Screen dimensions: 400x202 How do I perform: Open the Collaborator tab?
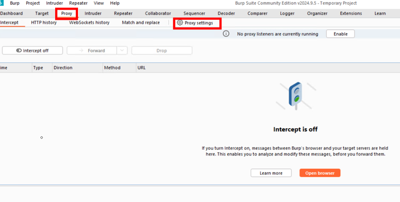158,13
